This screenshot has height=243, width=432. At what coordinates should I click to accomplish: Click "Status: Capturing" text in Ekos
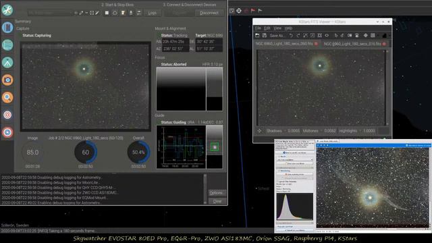36,36
